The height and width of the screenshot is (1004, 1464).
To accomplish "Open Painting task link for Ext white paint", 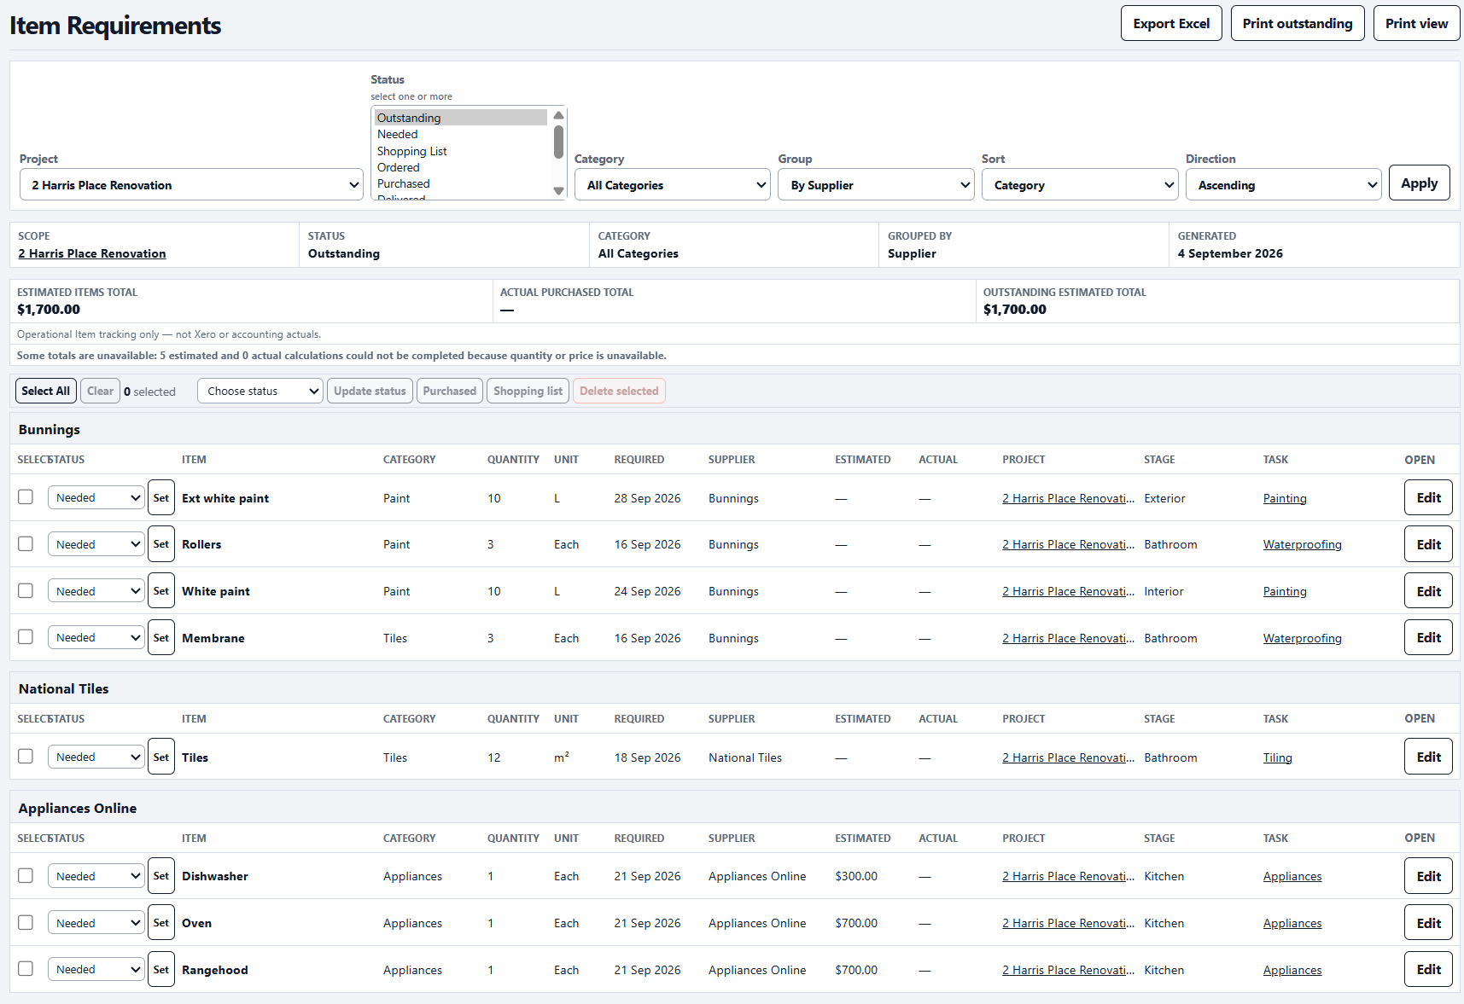I will click(x=1285, y=498).
